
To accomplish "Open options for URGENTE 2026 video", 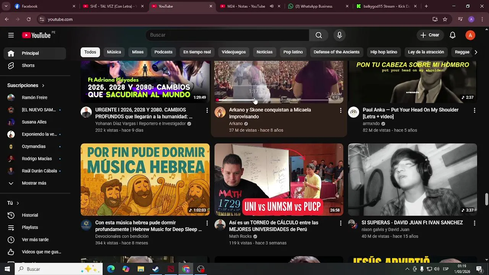I will point(207,110).
